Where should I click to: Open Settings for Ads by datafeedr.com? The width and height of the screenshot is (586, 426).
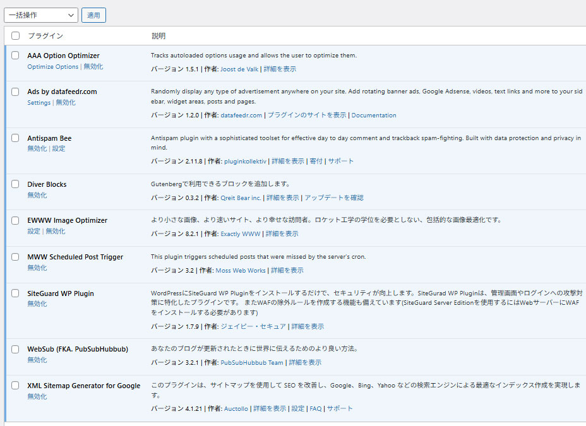click(x=39, y=102)
